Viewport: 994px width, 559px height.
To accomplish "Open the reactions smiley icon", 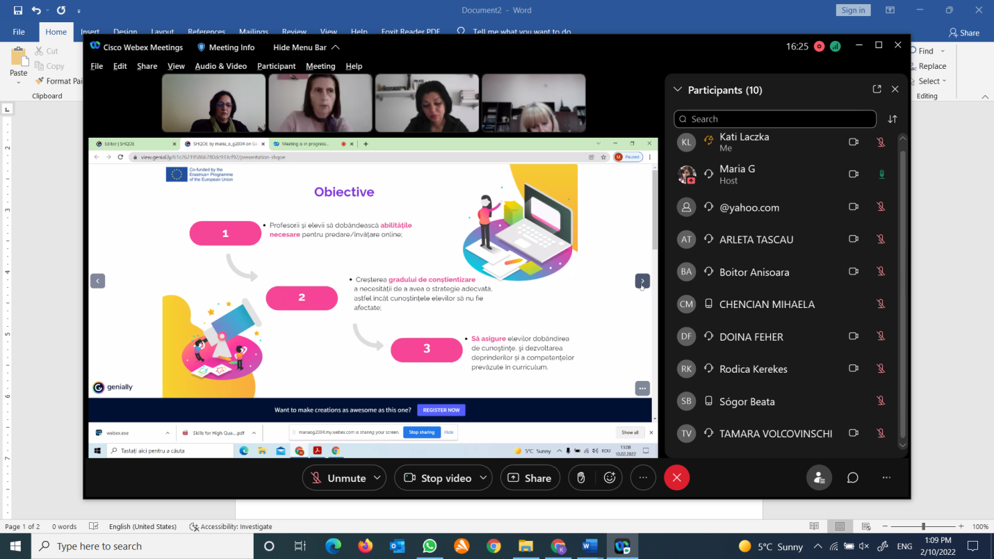I will pos(610,478).
